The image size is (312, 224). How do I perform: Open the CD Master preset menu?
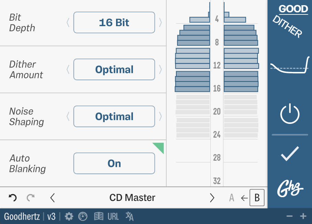click(132, 198)
